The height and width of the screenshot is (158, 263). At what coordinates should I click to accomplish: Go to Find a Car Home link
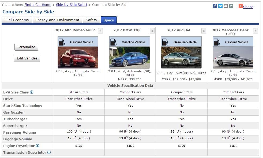[38, 5]
